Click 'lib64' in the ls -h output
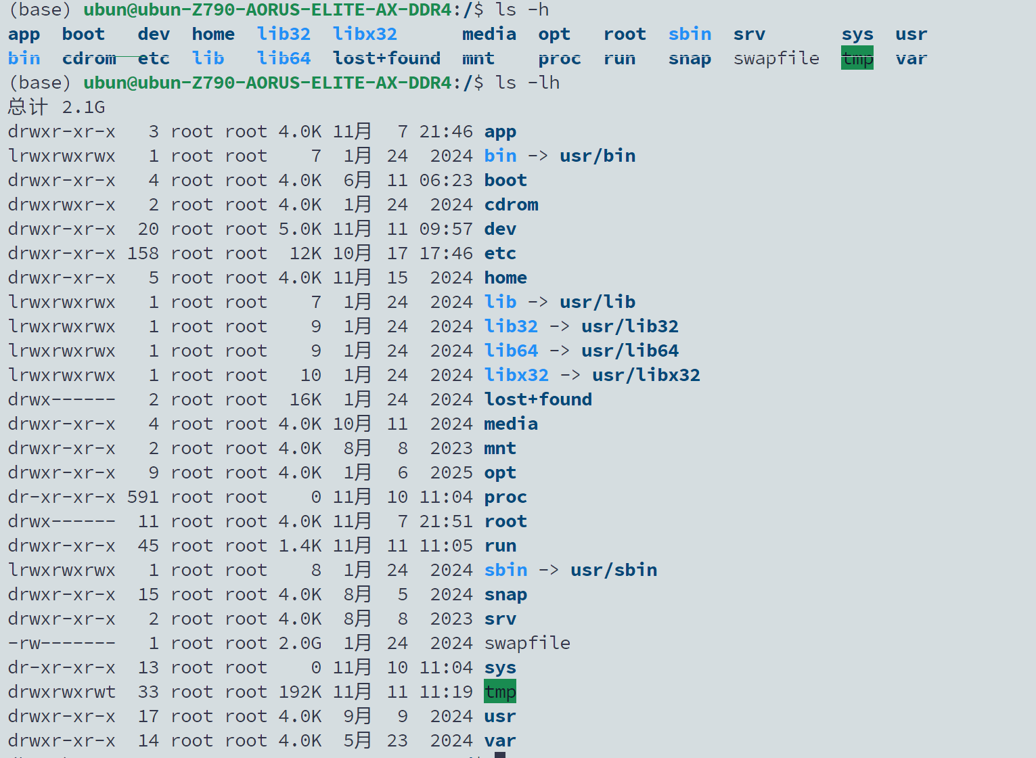This screenshot has width=1036, height=758. tap(284, 58)
